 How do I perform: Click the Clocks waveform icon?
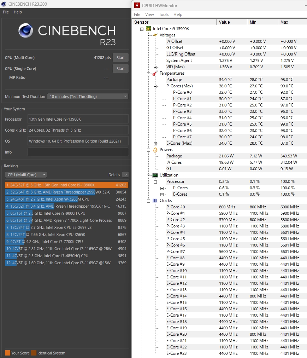tap(155, 201)
